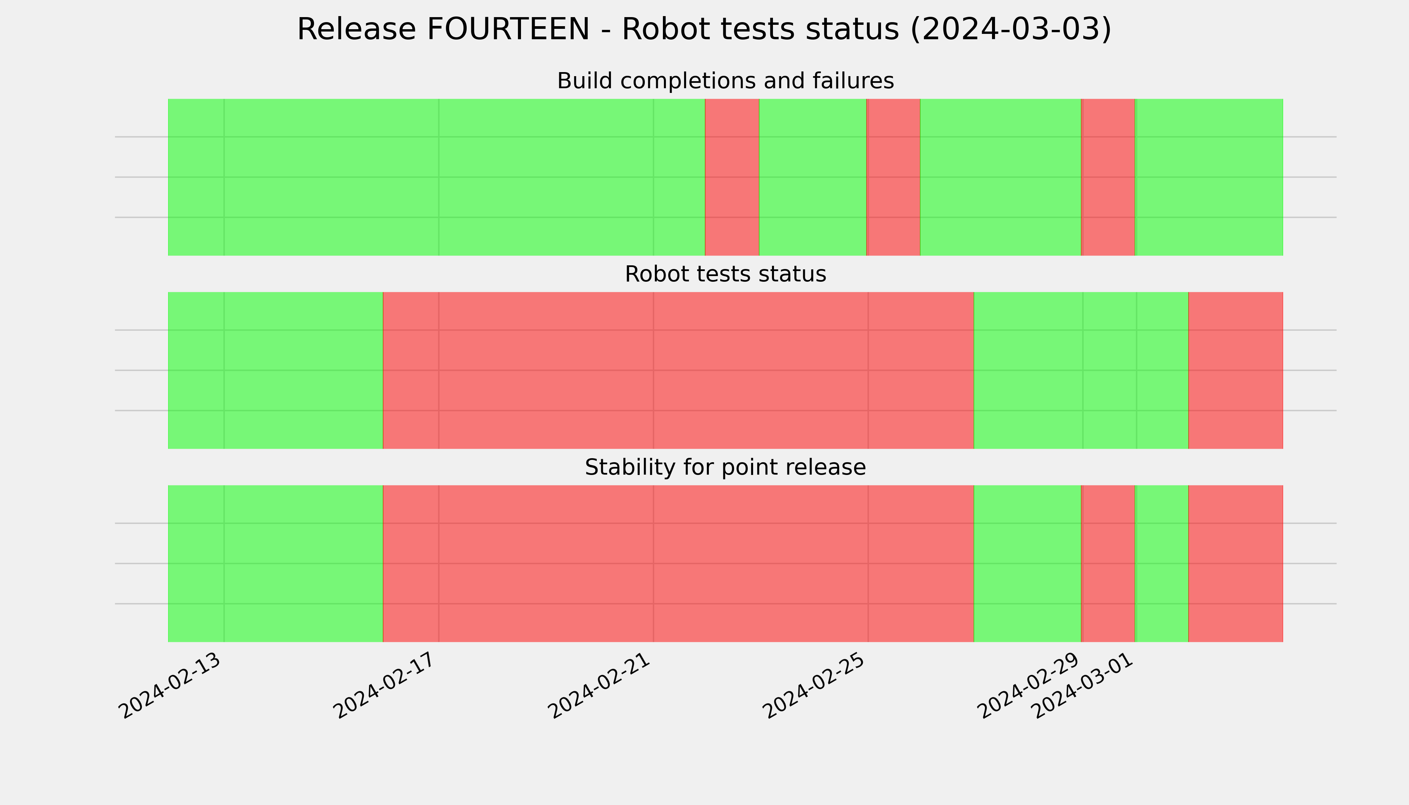This screenshot has width=1409, height=805.
Task: Select the 'Build completions and failures' subplot title
Action: [725, 81]
